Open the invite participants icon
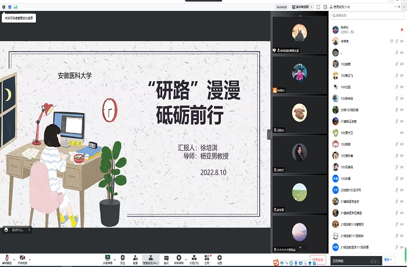Screen dimensions: 407x267 point(135,257)
